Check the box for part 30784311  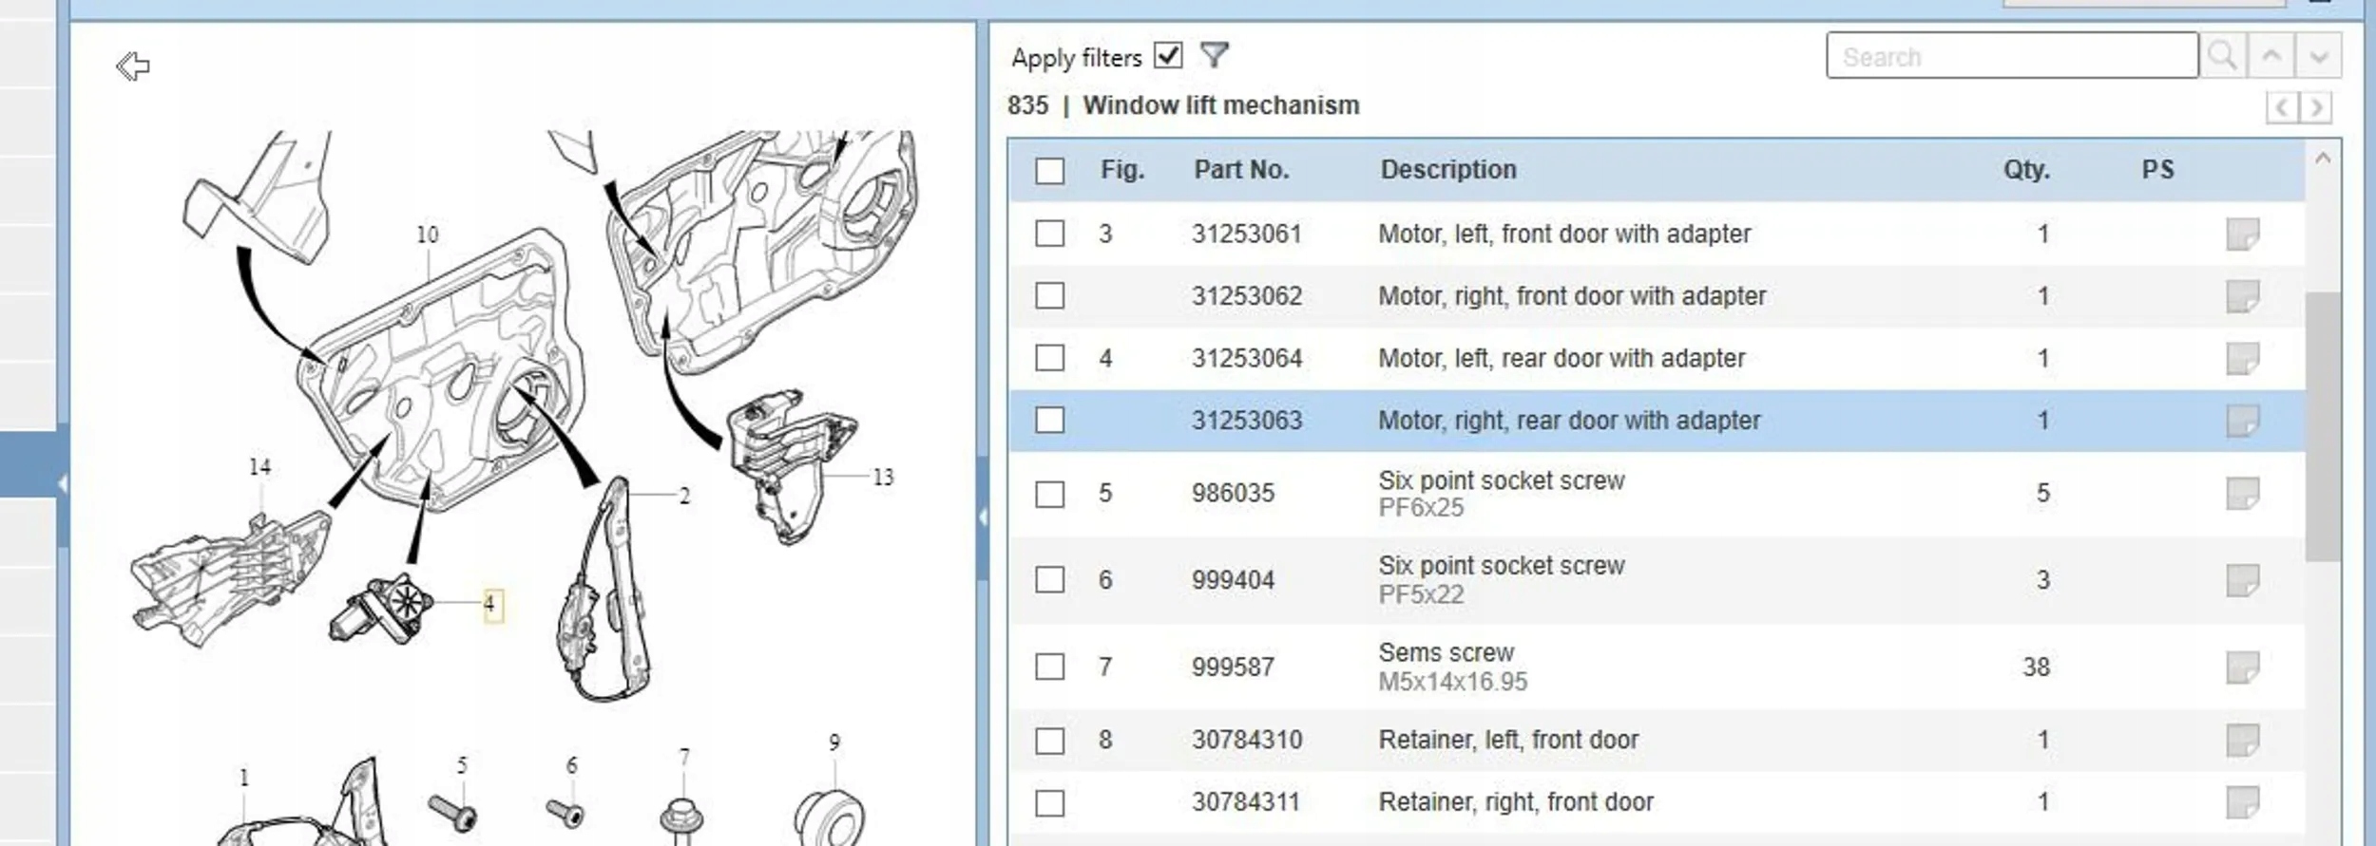pyautogui.click(x=1049, y=803)
